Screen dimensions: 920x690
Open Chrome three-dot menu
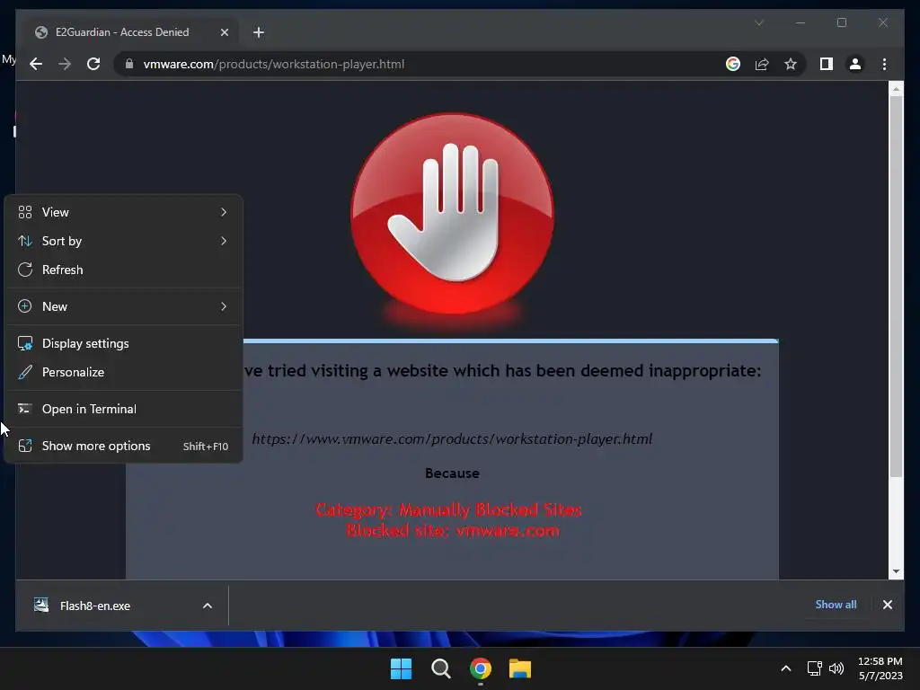pyautogui.click(x=884, y=64)
